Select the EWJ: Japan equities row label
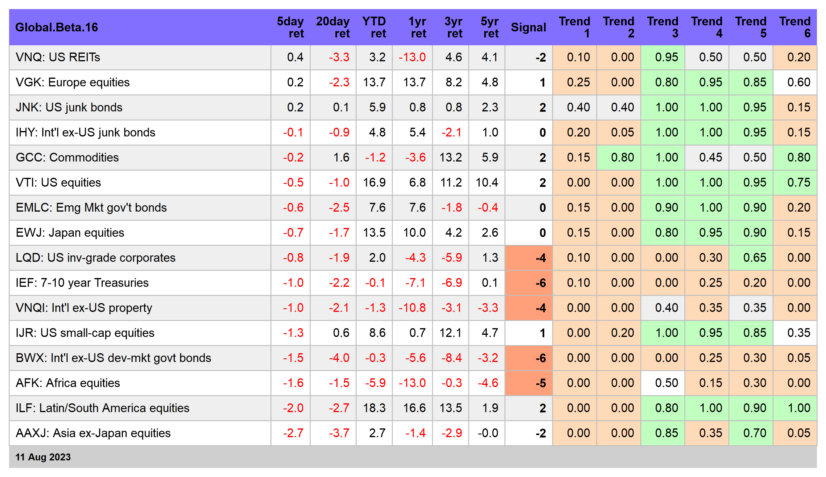Viewport: 826px width, 477px height. (70, 232)
